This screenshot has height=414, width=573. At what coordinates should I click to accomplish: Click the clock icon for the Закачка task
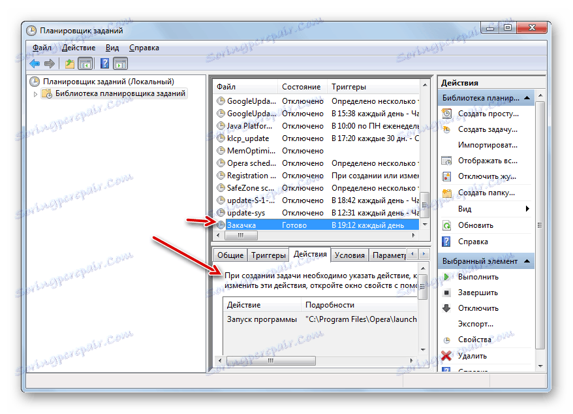(221, 225)
